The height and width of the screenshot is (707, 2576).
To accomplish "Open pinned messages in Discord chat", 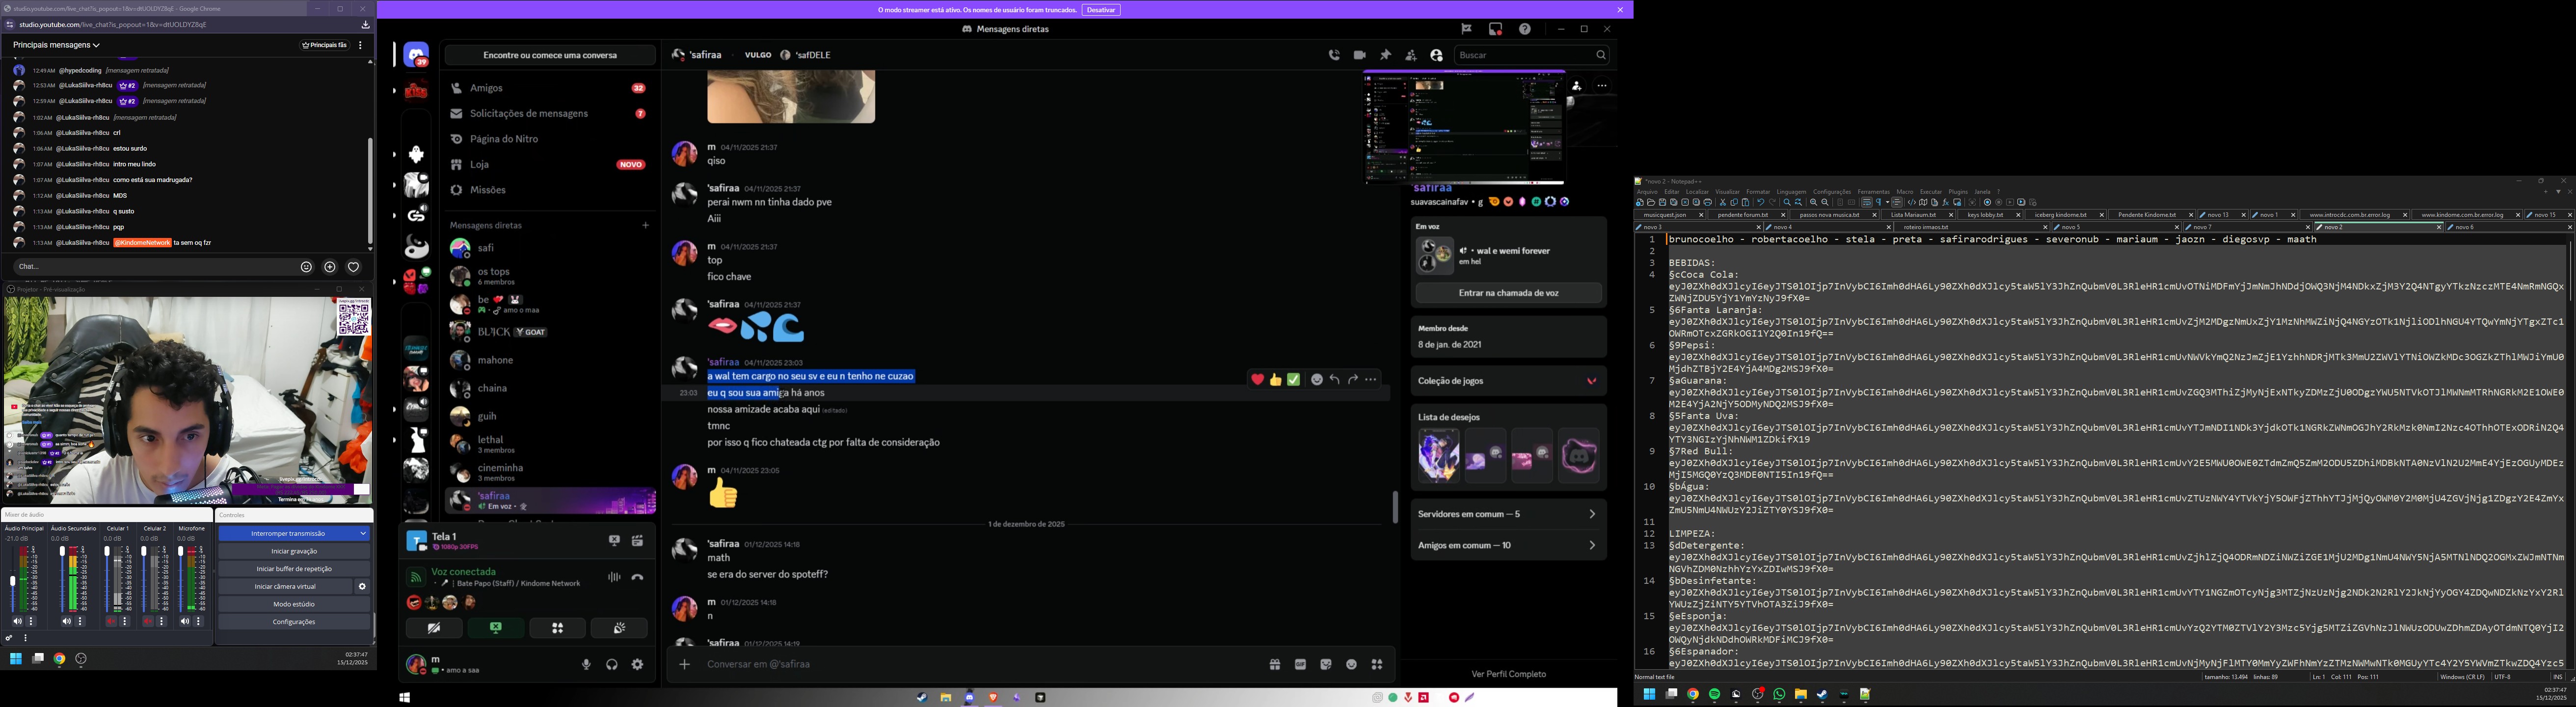I will coord(1385,55).
